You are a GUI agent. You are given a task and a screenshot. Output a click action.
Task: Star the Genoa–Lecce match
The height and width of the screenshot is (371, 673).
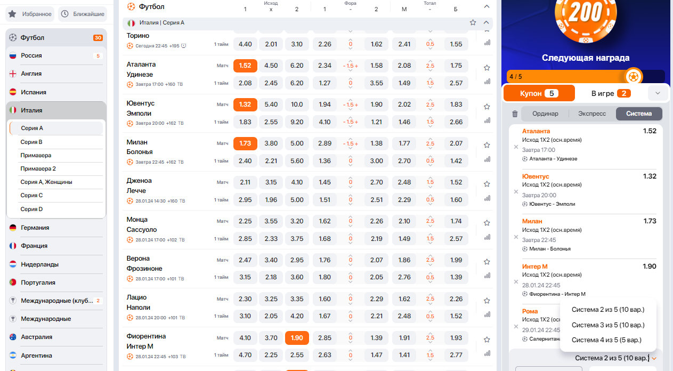486,184
